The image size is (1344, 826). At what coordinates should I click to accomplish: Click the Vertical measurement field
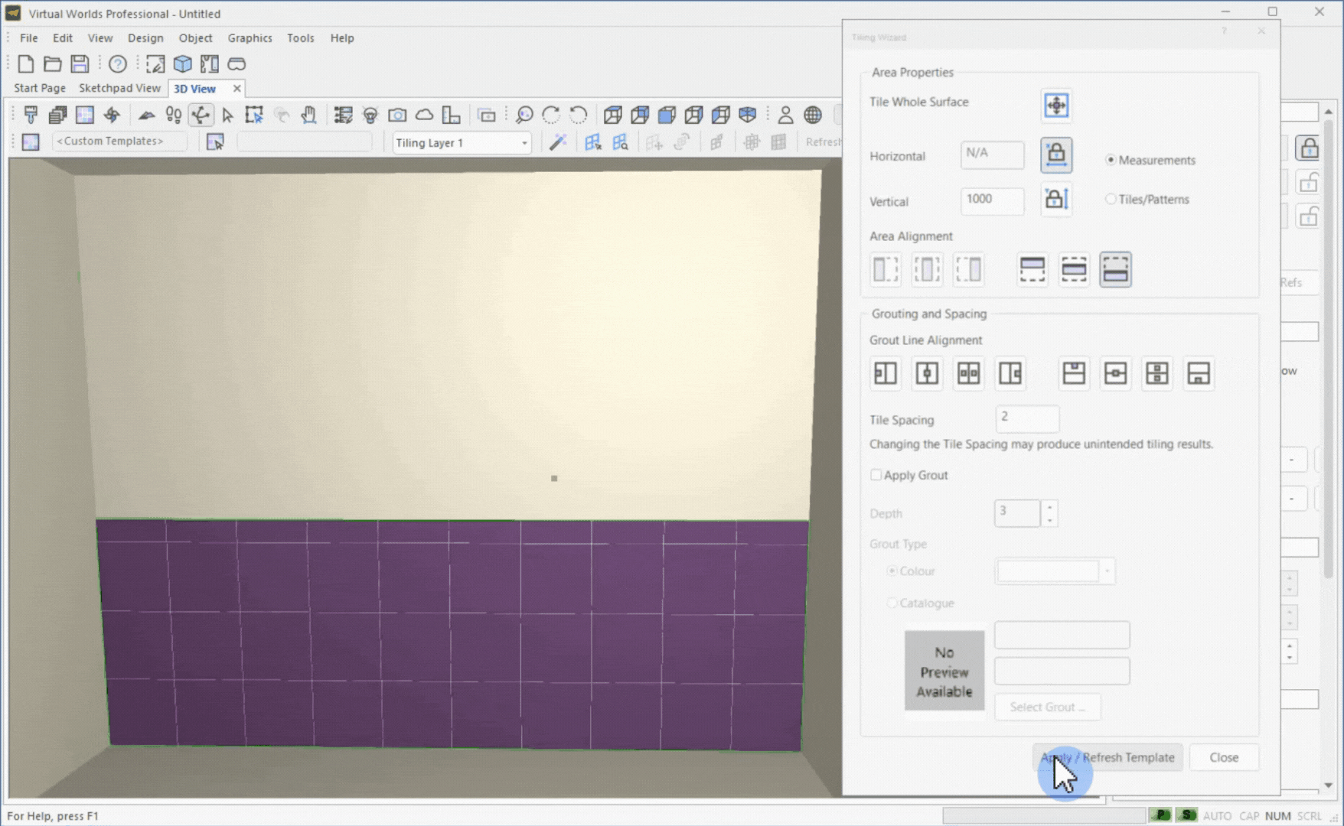[992, 200]
